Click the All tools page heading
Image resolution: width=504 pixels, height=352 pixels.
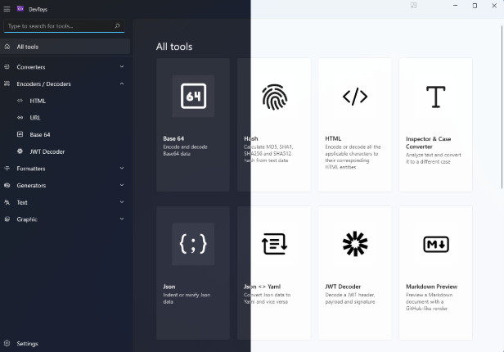(174, 47)
